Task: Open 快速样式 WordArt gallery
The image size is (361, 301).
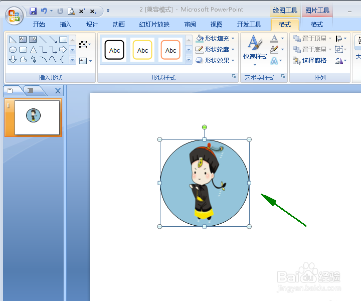Action: [255, 50]
